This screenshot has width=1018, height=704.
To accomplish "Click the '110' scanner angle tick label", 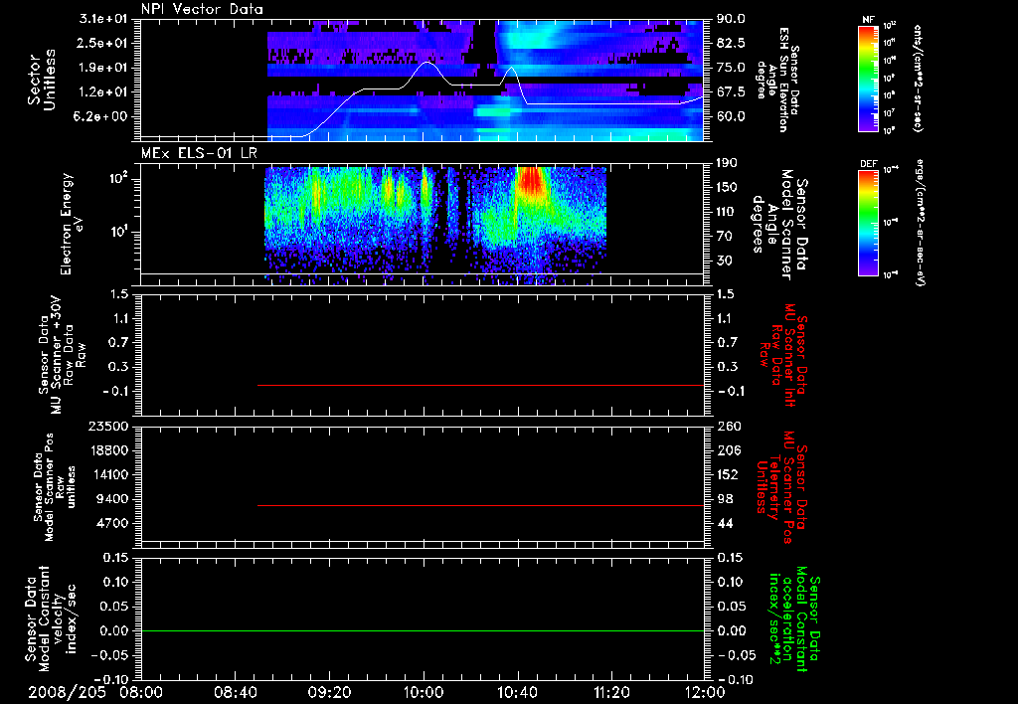I will coord(728,212).
